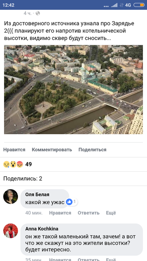Reply to Оля Белая's comment
Screen dimensions: 147x261
(x=89, y=213)
